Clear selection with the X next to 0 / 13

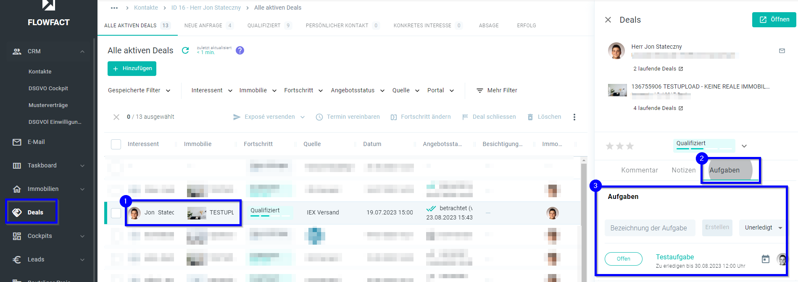[x=116, y=117]
